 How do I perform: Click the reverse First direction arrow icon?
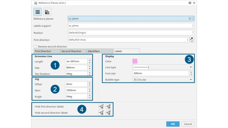[x=192, y=39]
